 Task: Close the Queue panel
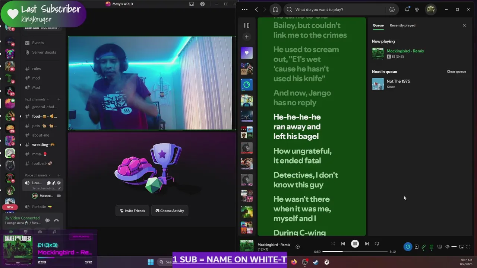[464, 25]
